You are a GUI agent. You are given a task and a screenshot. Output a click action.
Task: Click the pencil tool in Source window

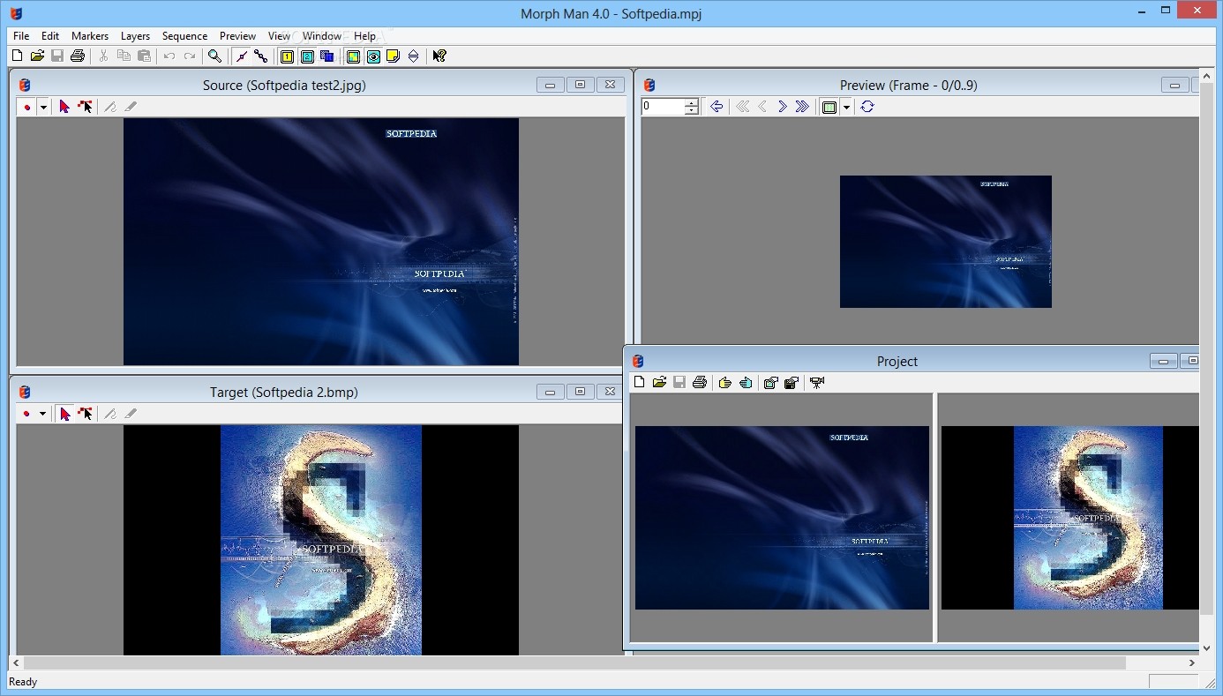click(x=110, y=107)
